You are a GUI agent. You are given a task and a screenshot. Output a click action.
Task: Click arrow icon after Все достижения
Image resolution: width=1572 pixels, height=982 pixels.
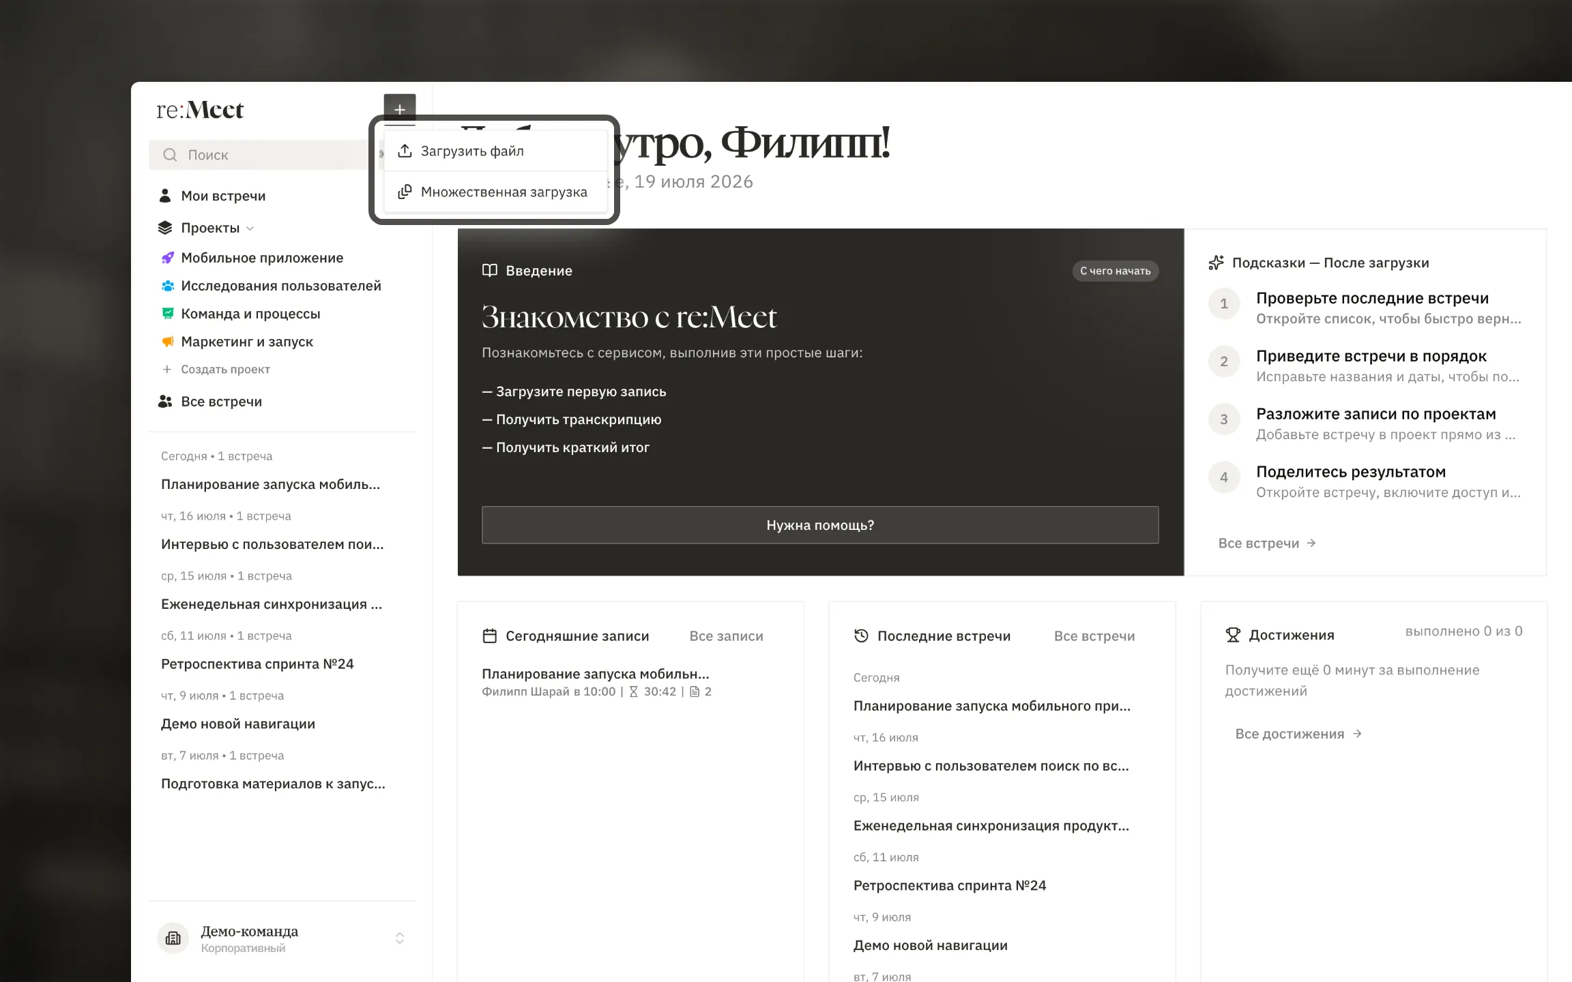[x=1357, y=734]
